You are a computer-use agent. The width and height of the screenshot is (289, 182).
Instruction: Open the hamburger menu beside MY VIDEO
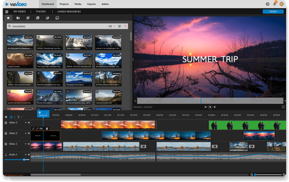pos(7,12)
